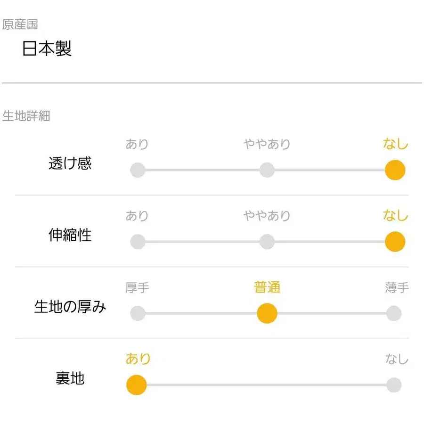Select 薄手 dot on the 生地の厚み scale
The width and height of the screenshot is (424, 424).
pyautogui.click(x=394, y=312)
